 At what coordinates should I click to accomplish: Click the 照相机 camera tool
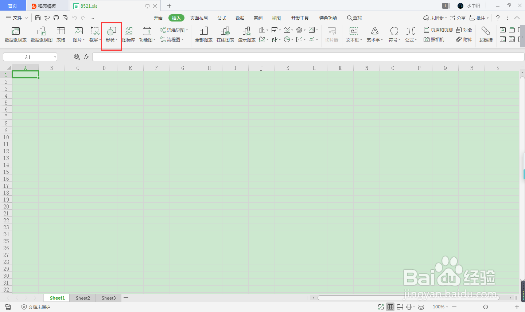coord(434,39)
